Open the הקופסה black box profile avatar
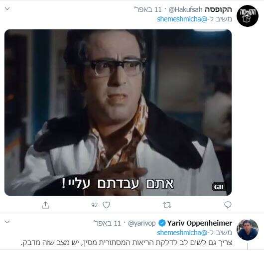This screenshot has height=253, width=264. 248,16
